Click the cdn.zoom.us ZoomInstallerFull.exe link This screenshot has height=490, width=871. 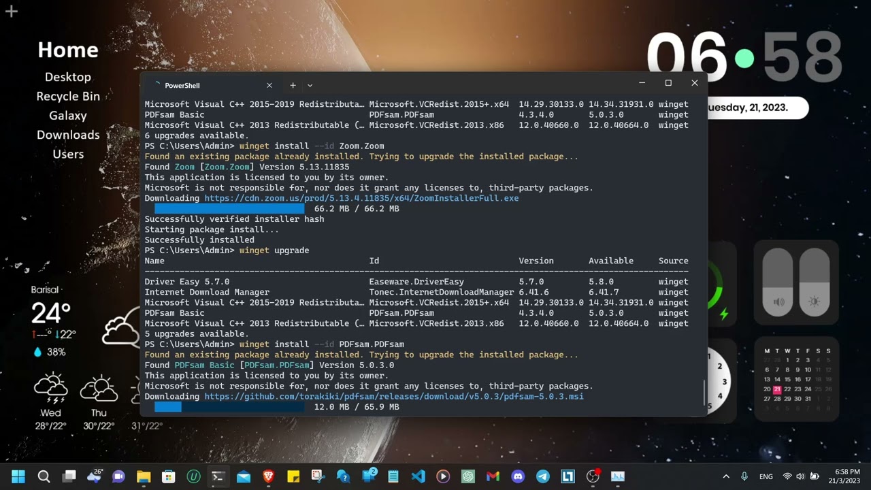(361, 198)
